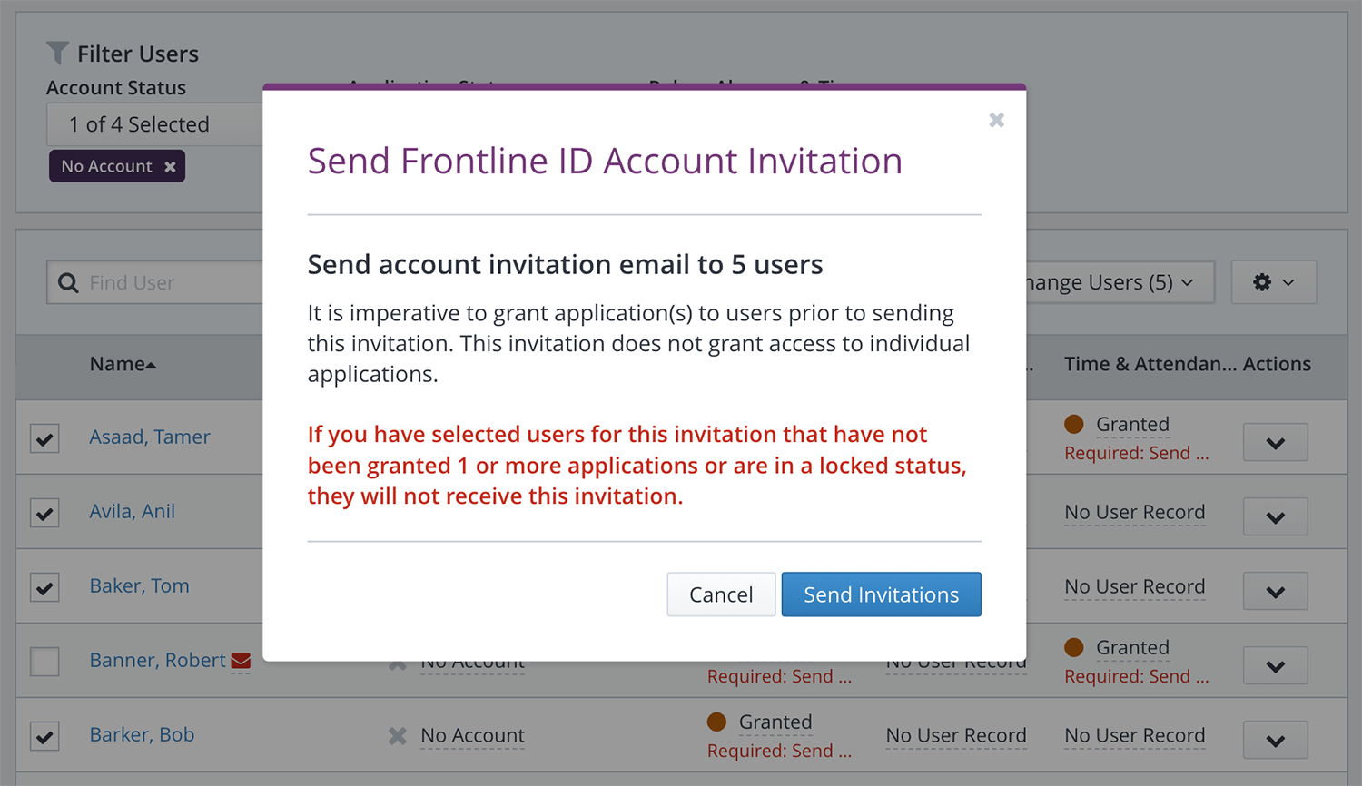This screenshot has height=786, width=1362.
Task: Click orange Granted status dot for Asaad
Action: point(1074,424)
